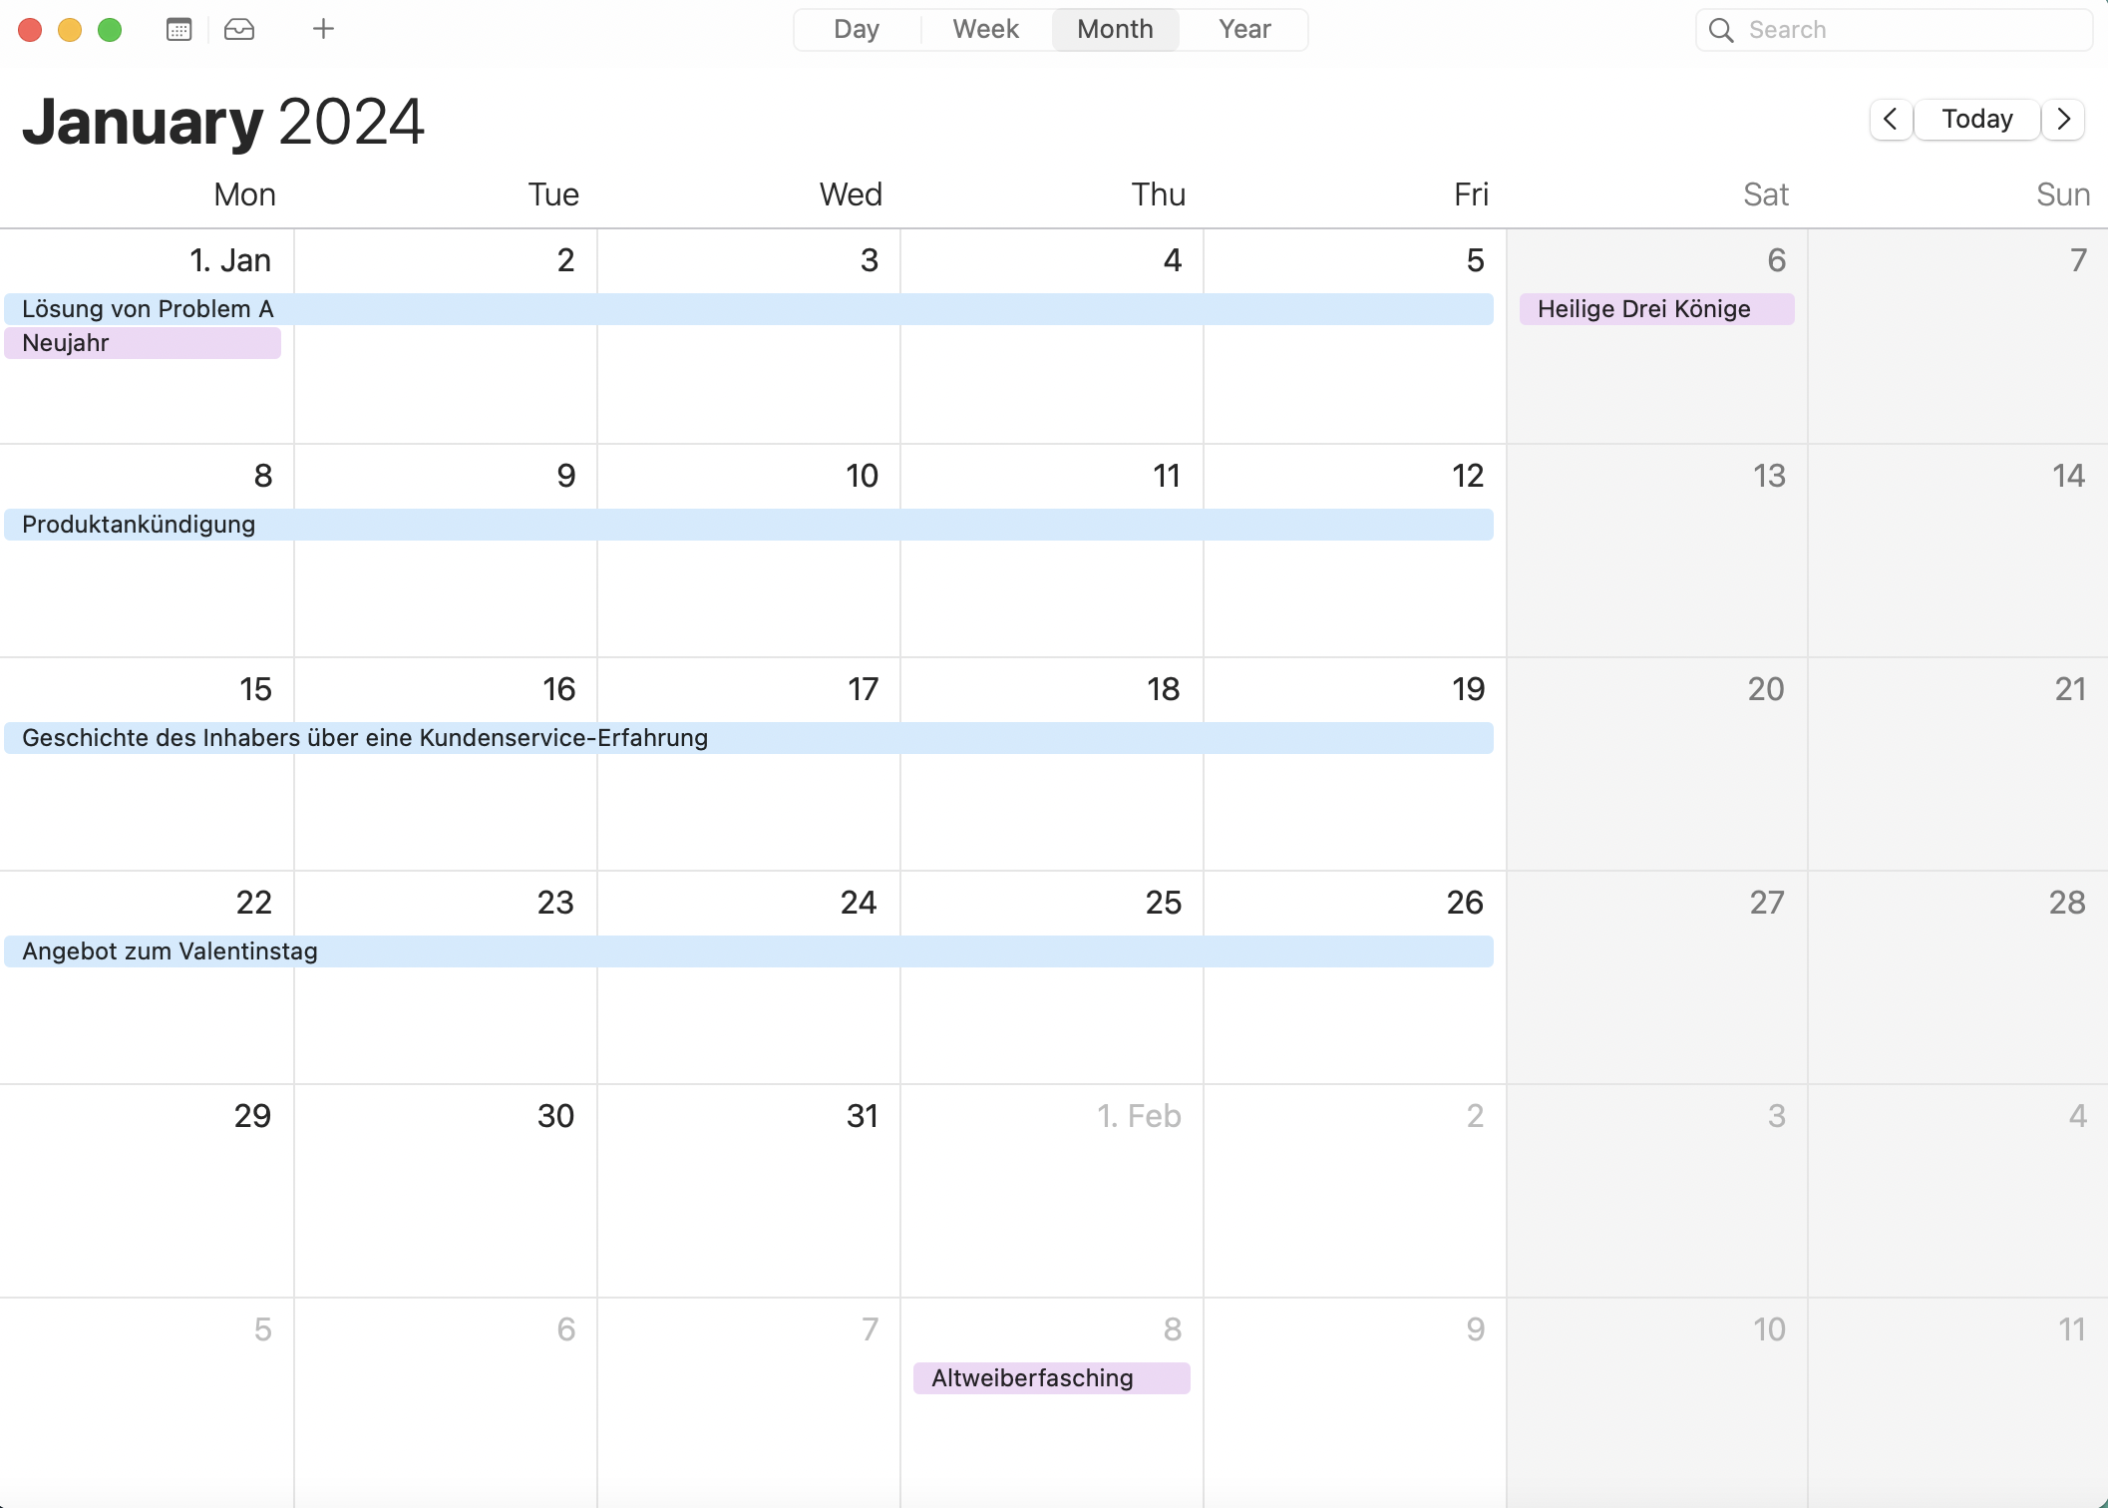Viewport: 2108px width, 1508px height.
Task: Click the add new event icon
Action: point(321,28)
